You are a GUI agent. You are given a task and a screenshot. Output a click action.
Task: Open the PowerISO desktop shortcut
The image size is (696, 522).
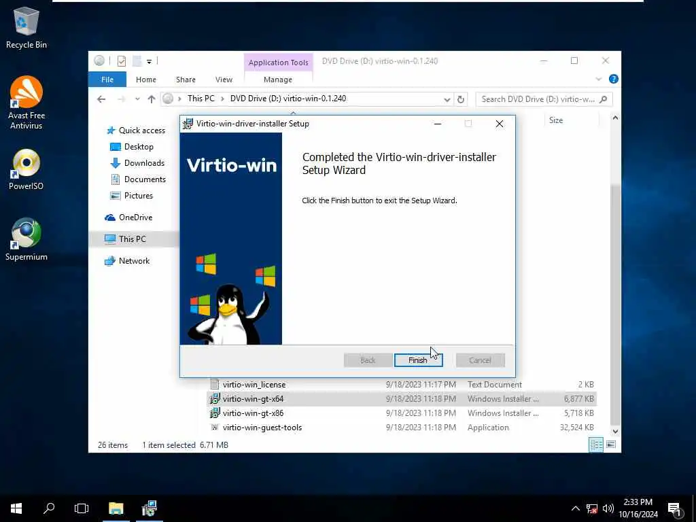(27, 169)
